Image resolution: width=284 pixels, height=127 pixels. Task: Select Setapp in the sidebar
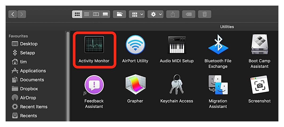[x=23, y=53]
